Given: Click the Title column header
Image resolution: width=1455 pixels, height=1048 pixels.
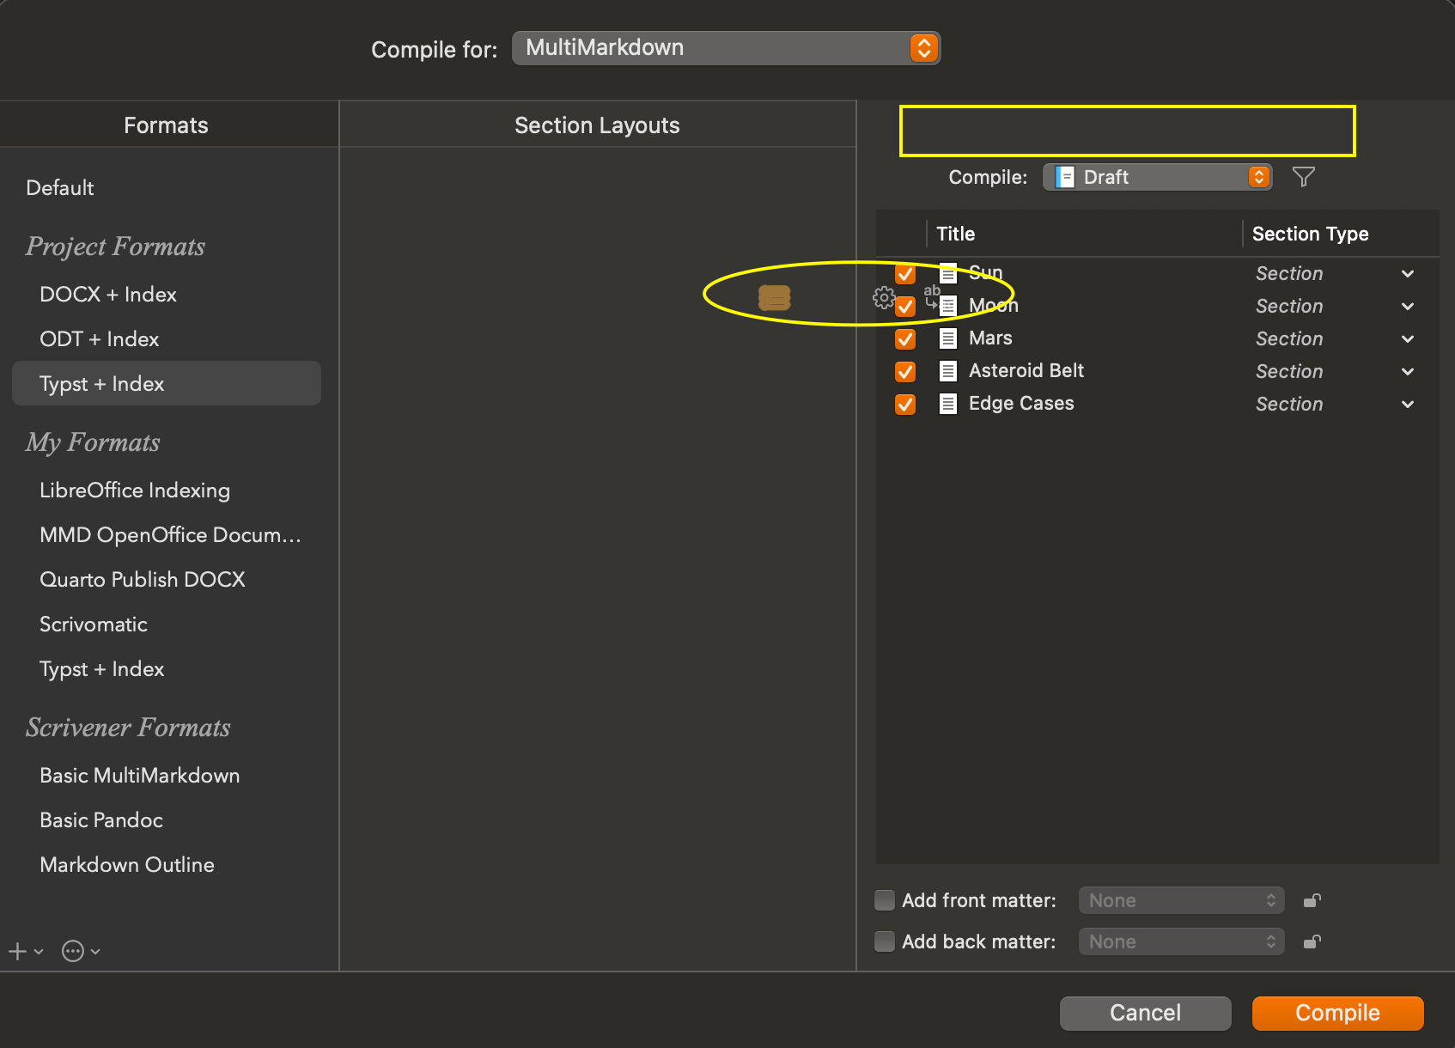Looking at the screenshot, I should (x=1084, y=234).
